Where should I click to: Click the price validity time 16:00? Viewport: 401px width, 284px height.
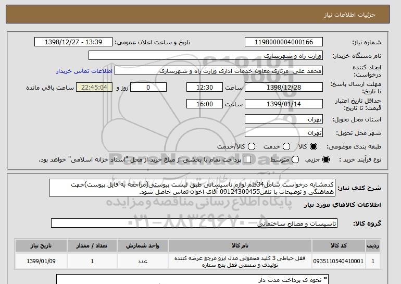[205, 104]
